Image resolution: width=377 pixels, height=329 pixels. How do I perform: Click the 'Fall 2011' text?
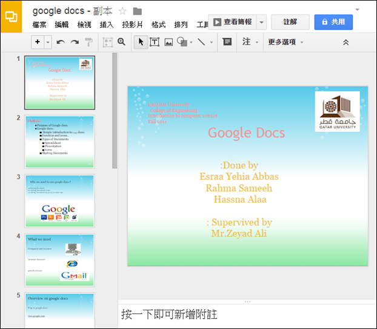pyautogui.click(x=158, y=122)
